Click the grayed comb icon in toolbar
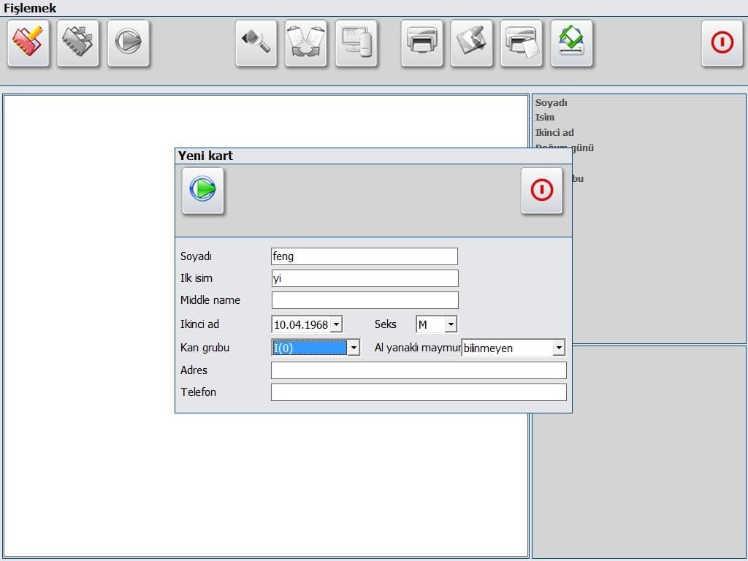The width and height of the screenshot is (748, 561). (78, 43)
